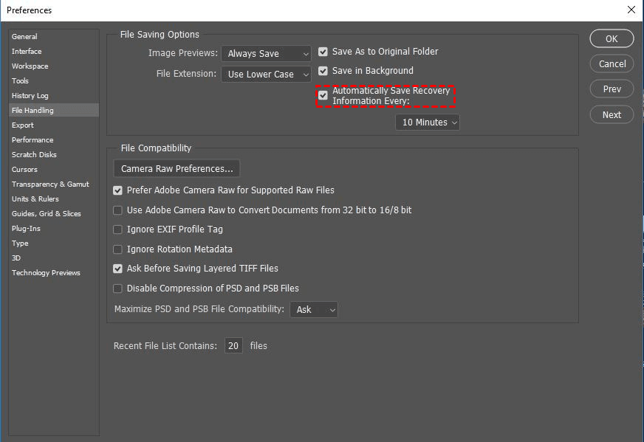The width and height of the screenshot is (644, 442).
Task: Open the 10 Minutes interval dropdown
Action: [x=428, y=122]
